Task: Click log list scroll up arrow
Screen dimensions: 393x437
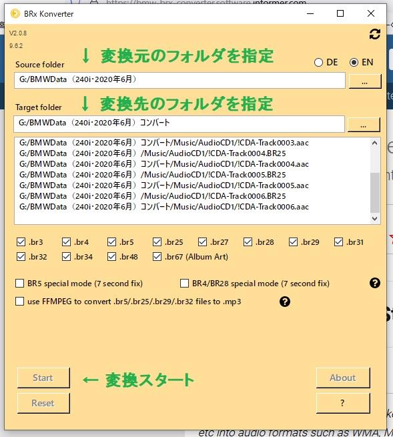Action: click(375, 143)
